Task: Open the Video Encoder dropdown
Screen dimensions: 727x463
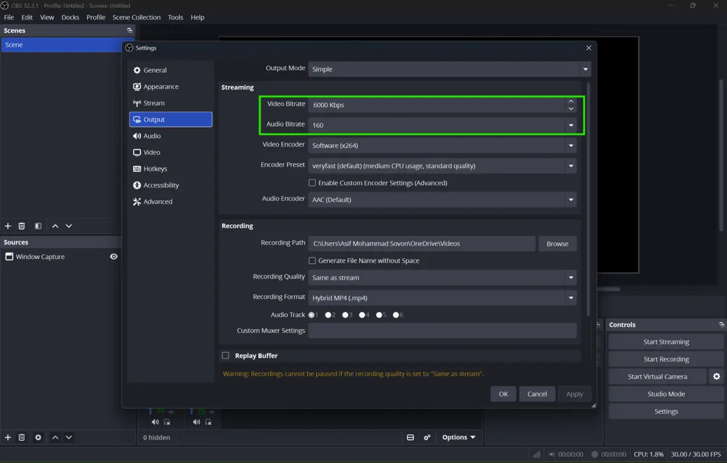Action: click(x=442, y=145)
